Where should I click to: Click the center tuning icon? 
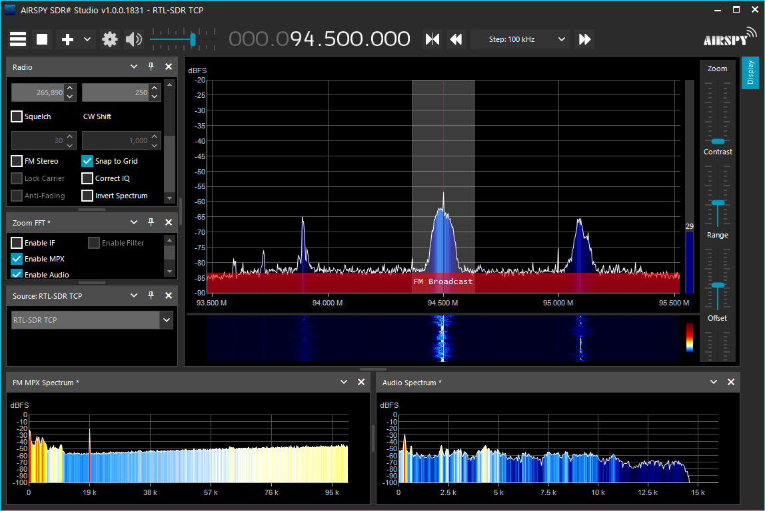(432, 39)
